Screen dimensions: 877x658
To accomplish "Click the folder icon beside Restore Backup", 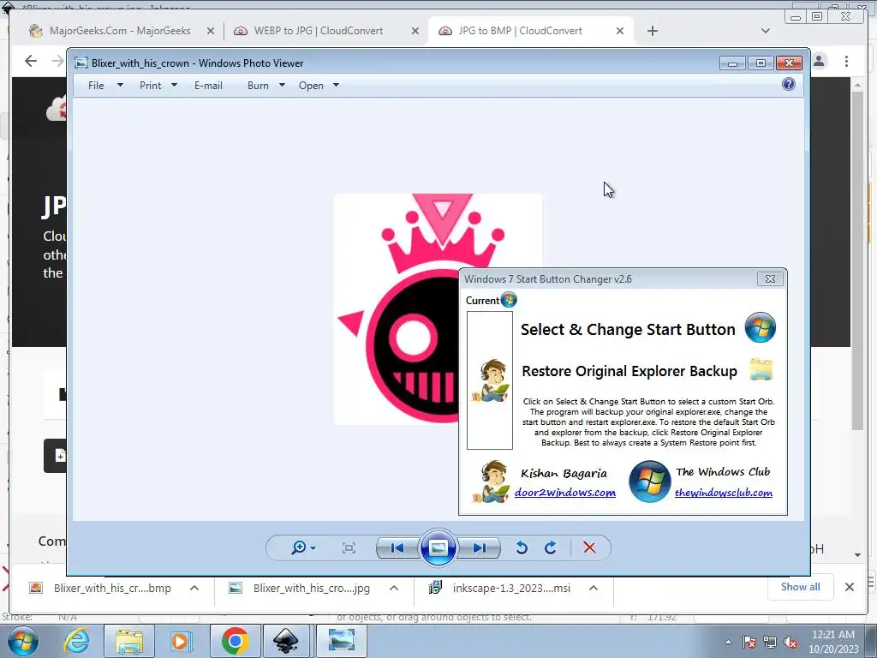I will tap(761, 370).
